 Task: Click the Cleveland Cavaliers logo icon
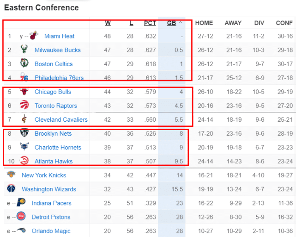[x=24, y=119]
